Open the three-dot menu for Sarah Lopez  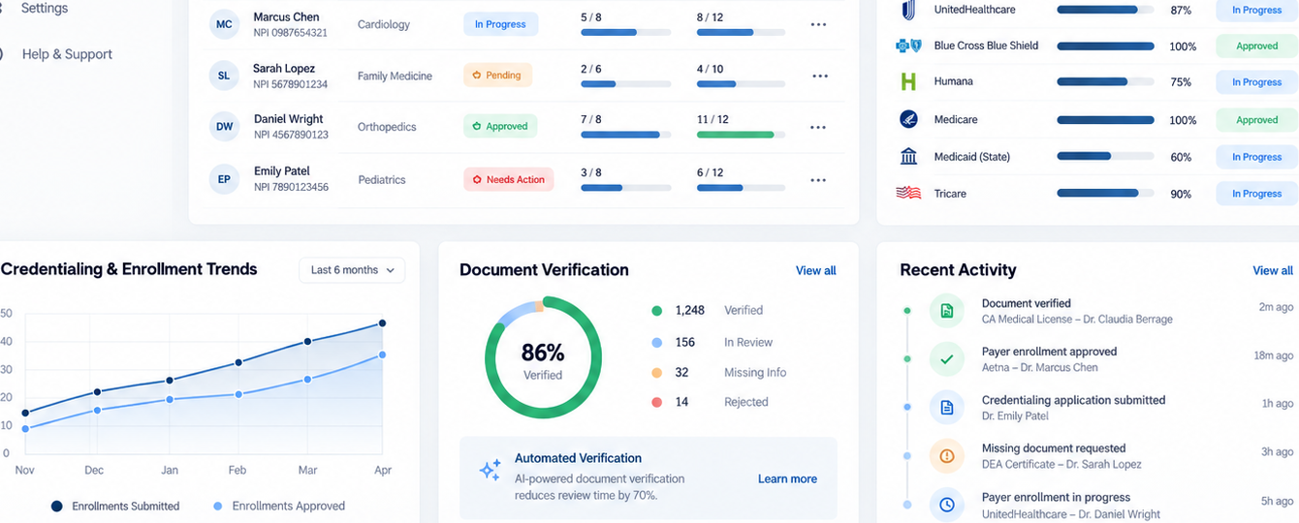820,76
